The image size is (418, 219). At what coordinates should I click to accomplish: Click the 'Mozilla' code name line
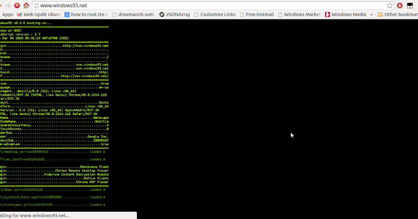(54, 122)
